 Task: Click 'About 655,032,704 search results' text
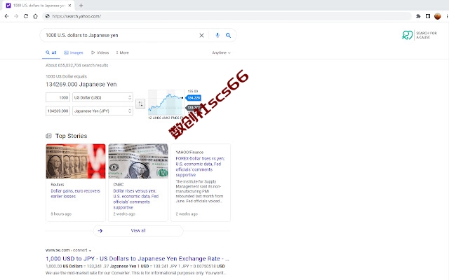pos(76,65)
